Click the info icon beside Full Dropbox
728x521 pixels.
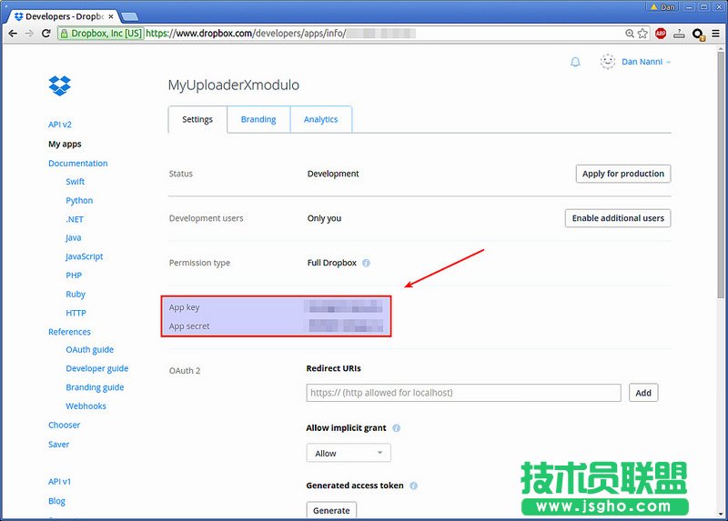pos(366,263)
